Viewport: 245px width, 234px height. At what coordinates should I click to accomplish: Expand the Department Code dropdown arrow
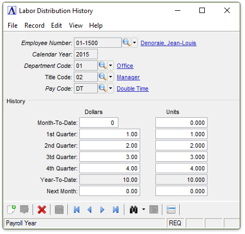110,66
